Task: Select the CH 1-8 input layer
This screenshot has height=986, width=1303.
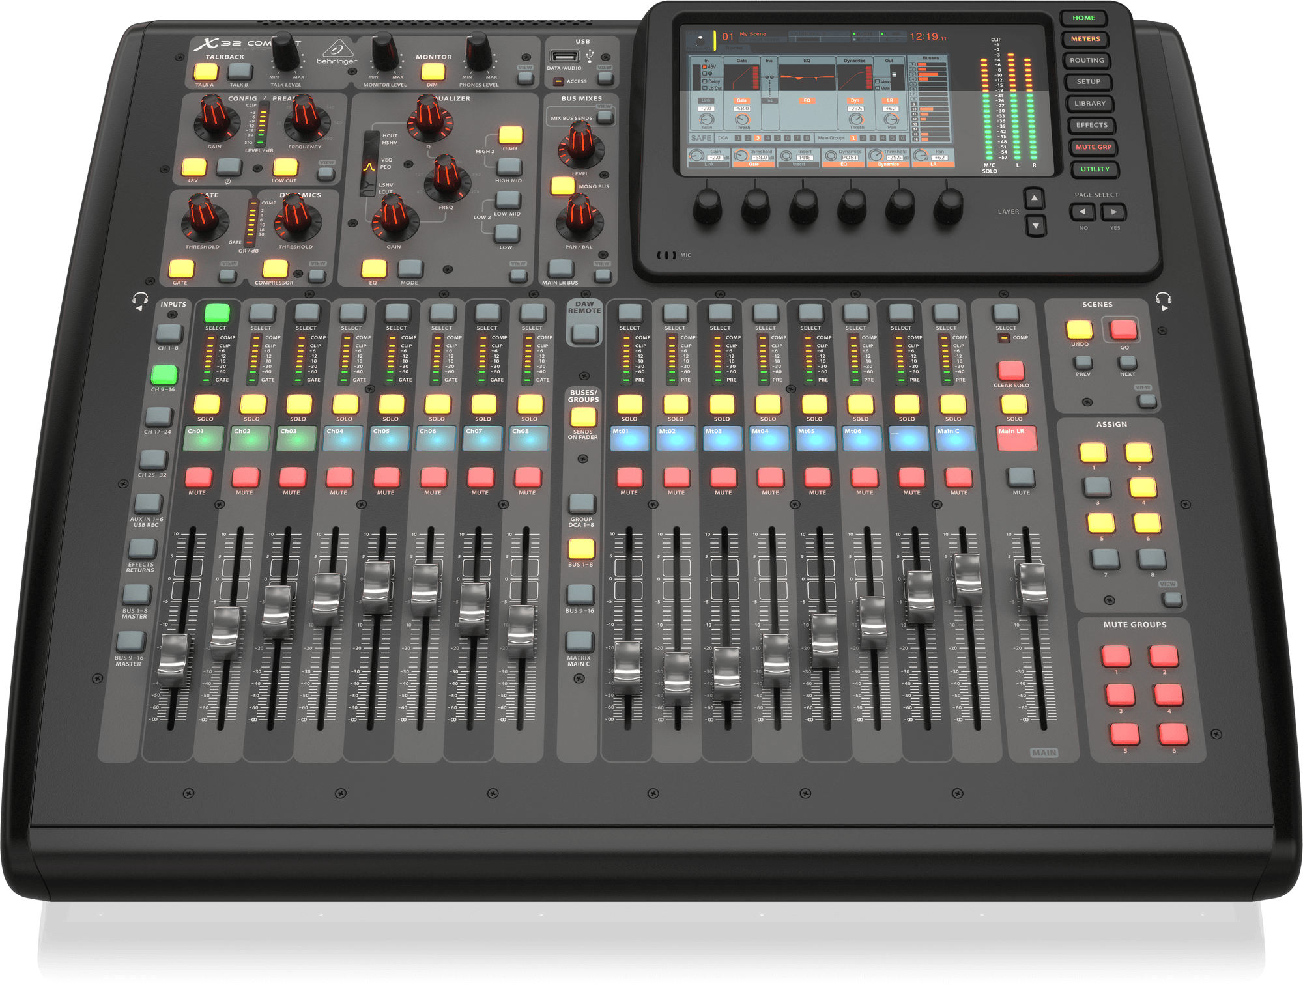Action: point(169,333)
